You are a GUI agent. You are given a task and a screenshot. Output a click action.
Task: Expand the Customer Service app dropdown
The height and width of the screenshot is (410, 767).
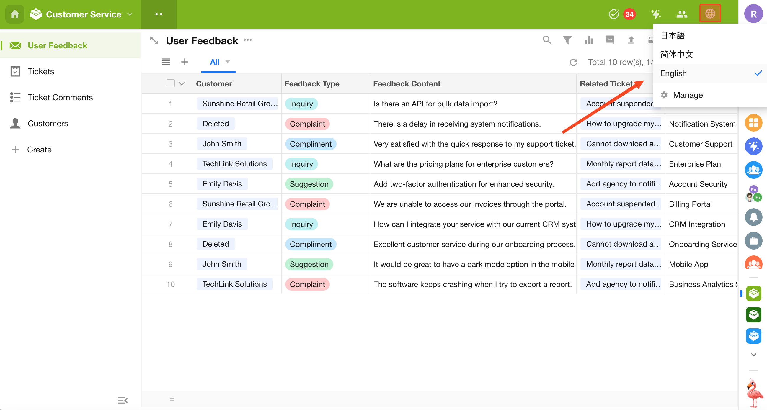130,14
